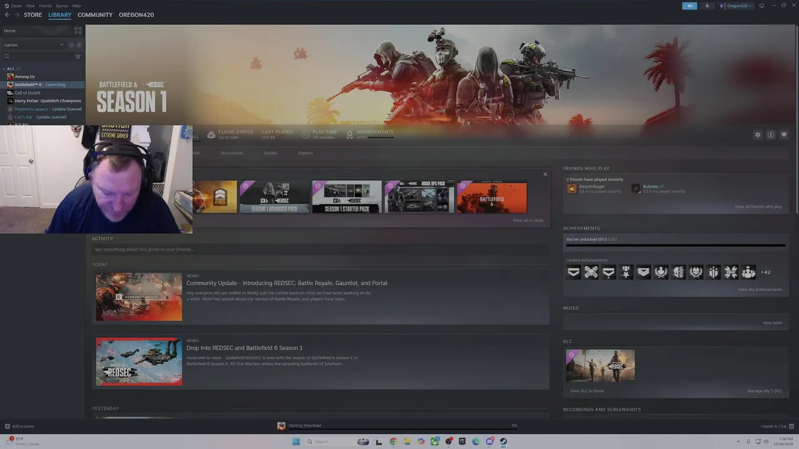Image resolution: width=799 pixels, height=449 pixels.
Task: Show ready-to-play games filter icon
Action: [79, 45]
